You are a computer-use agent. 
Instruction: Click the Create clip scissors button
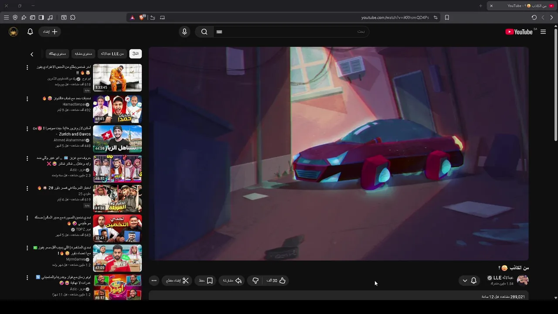(x=177, y=280)
